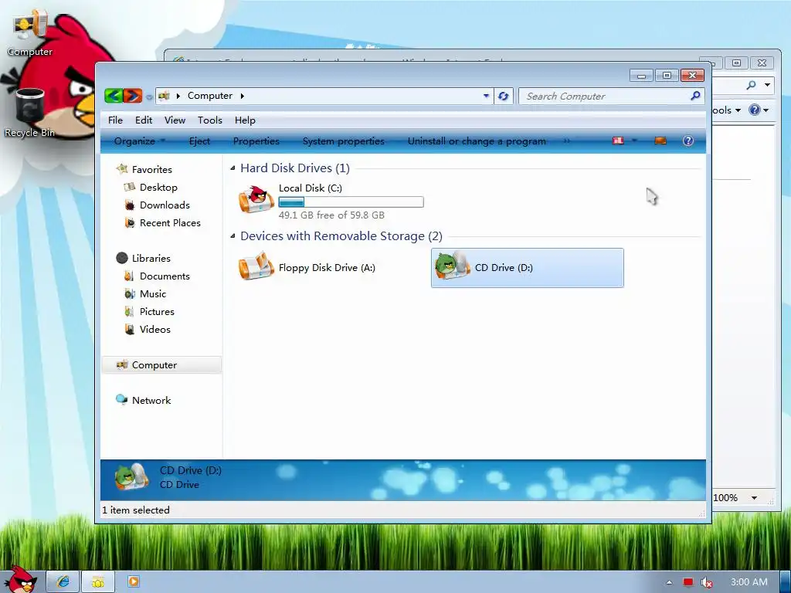This screenshot has width=791, height=593.
Task: Open the Edit menu
Action: click(x=143, y=120)
